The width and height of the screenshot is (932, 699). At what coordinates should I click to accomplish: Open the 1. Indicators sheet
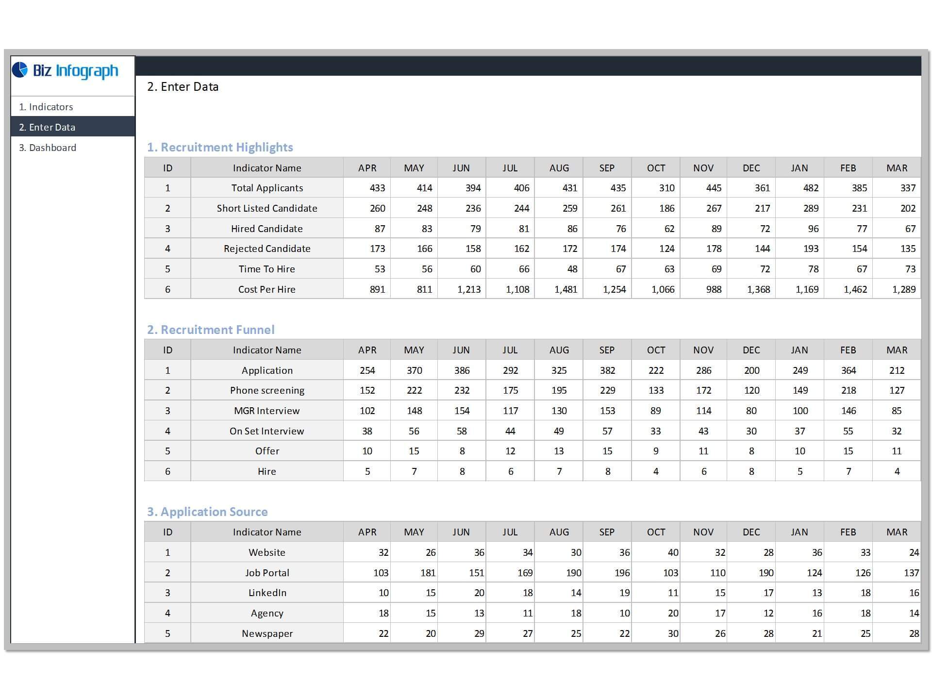(73, 107)
